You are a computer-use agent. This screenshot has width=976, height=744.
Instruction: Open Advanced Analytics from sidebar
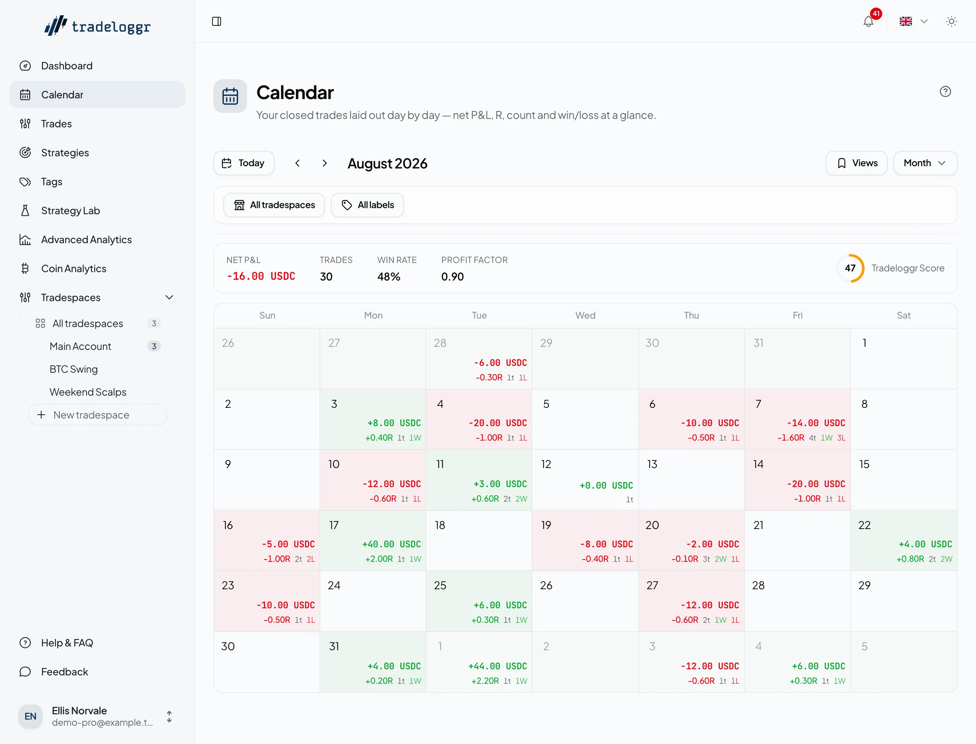(97, 240)
